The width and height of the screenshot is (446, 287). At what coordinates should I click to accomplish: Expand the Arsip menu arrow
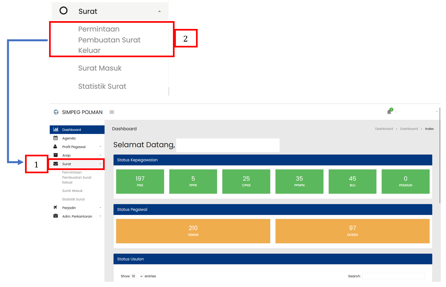click(x=100, y=155)
